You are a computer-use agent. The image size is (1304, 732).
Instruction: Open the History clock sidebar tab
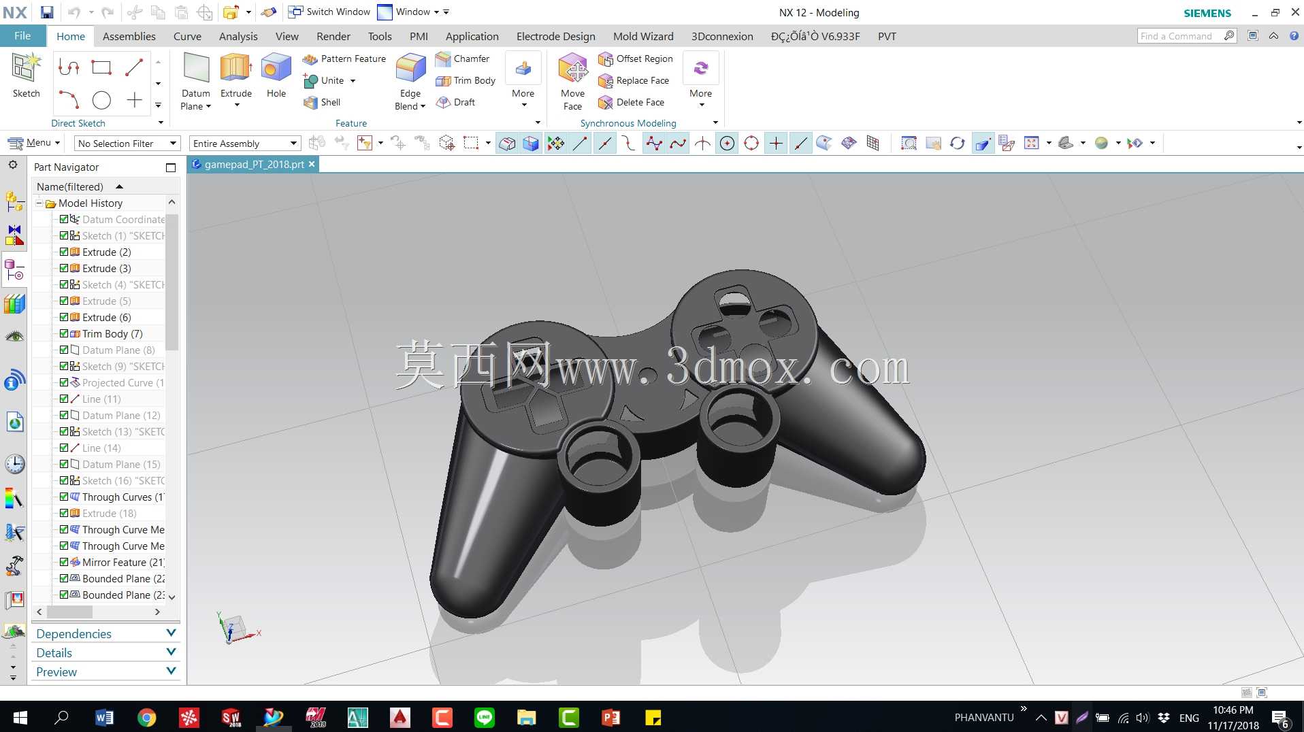click(14, 464)
